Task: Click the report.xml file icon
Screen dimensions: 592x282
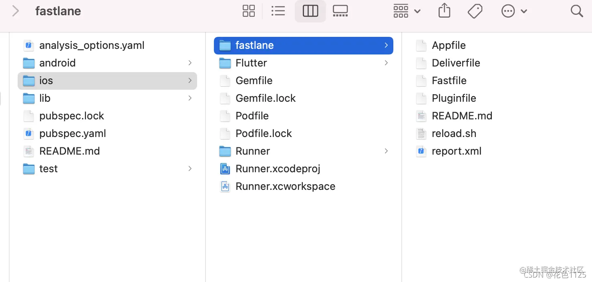Action: 421,151
